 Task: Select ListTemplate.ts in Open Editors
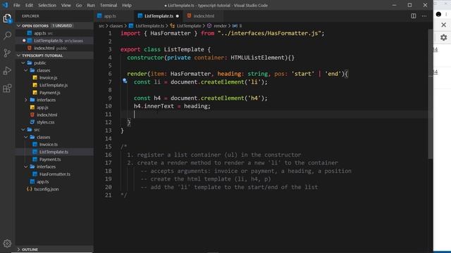point(55,41)
